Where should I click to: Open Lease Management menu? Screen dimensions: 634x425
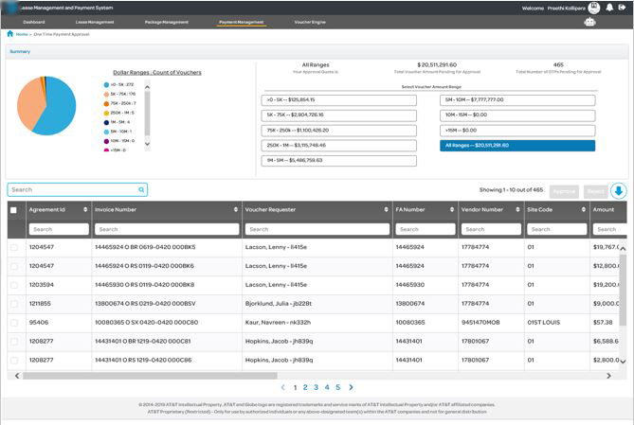[x=95, y=22]
